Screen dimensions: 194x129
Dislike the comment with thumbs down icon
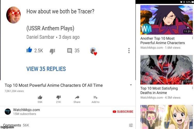tap(52, 51)
